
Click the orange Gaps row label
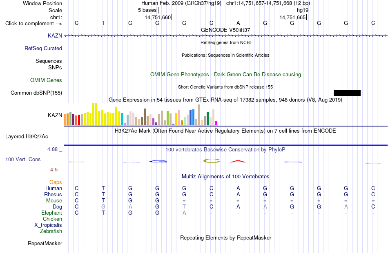point(56,182)
